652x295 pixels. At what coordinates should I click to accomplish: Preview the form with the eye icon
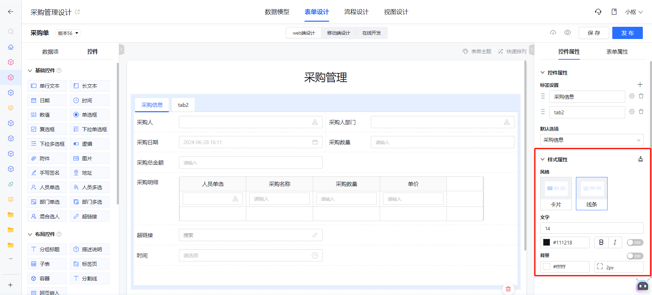pos(567,33)
